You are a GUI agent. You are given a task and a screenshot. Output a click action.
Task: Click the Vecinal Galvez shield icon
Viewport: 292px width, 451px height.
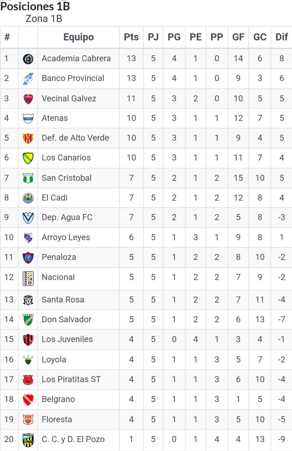point(28,99)
